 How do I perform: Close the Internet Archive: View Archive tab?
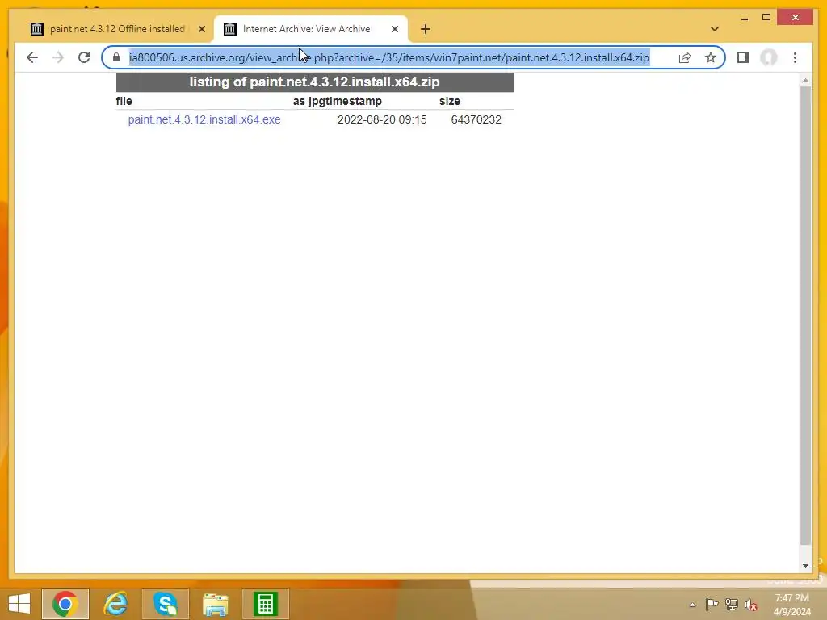click(394, 29)
